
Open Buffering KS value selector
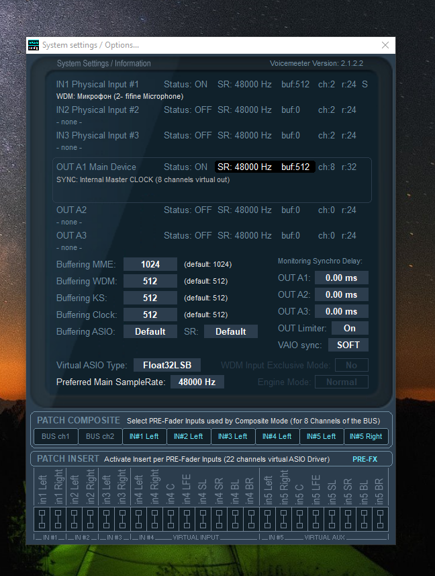(x=150, y=298)
